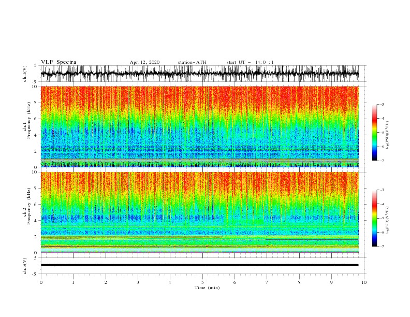Image resolution: width=410 pixels, height=317 pixels.
Task: Click the "start UT = 14:0 :1" text
Action: (x=250, y=62)
